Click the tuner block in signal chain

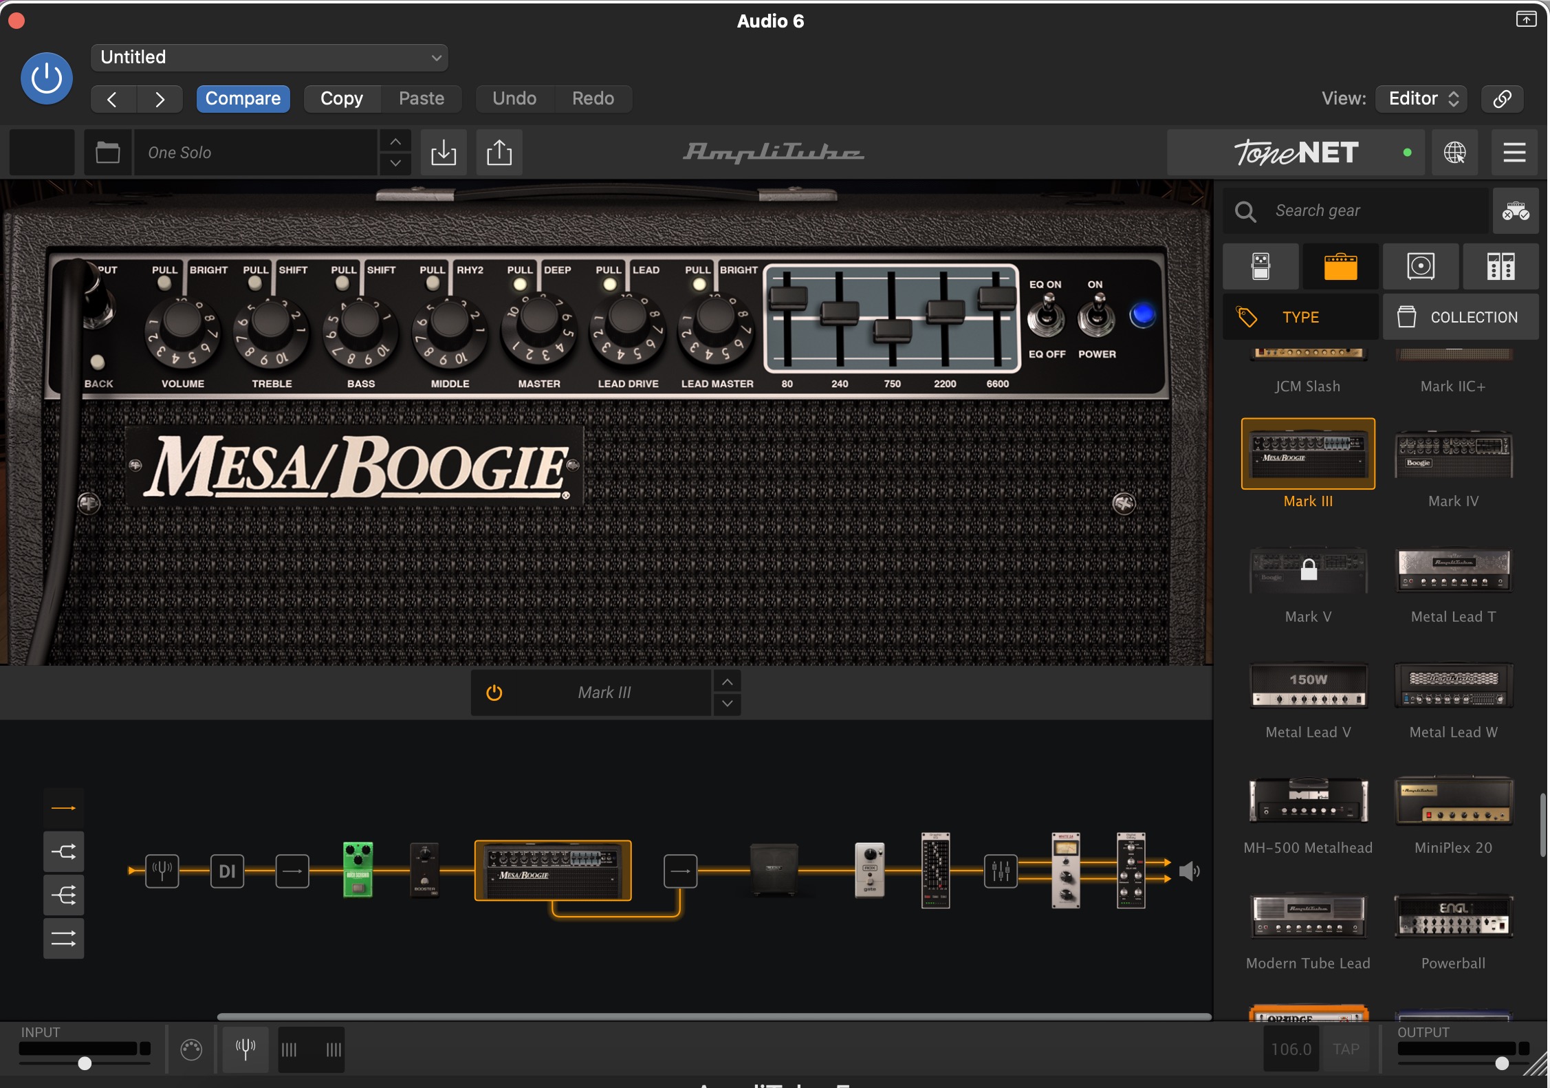pos(162,871)
